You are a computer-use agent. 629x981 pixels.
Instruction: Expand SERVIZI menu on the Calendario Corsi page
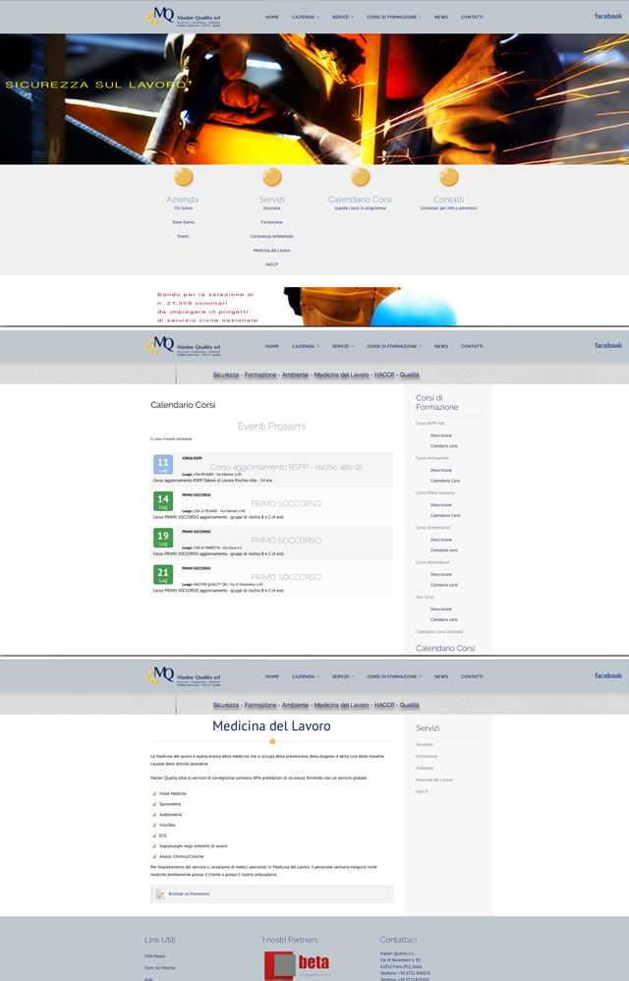pyautogui.click(x=343, y=346)
